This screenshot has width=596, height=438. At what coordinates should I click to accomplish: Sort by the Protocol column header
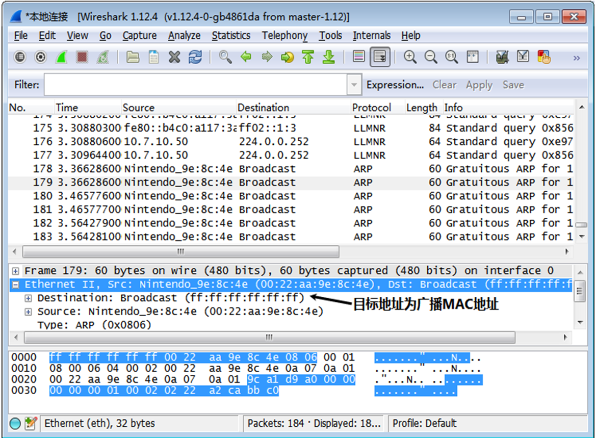(377, 108)
